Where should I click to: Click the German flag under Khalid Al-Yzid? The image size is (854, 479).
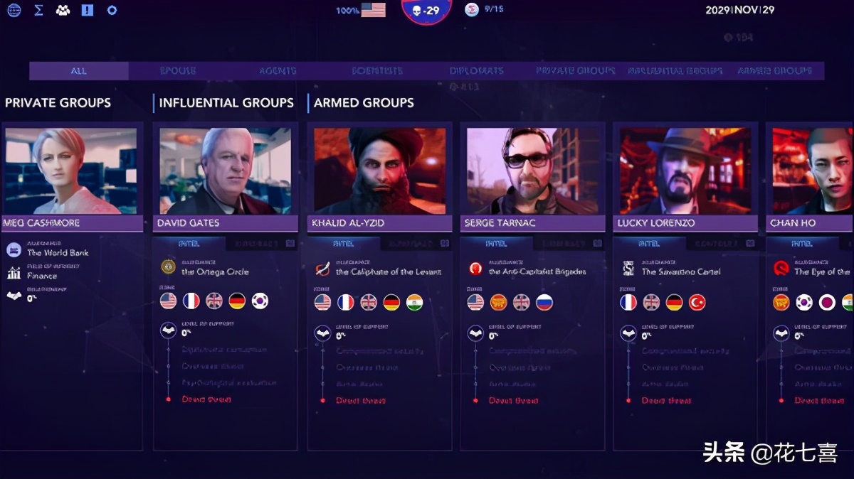(391, 302)
